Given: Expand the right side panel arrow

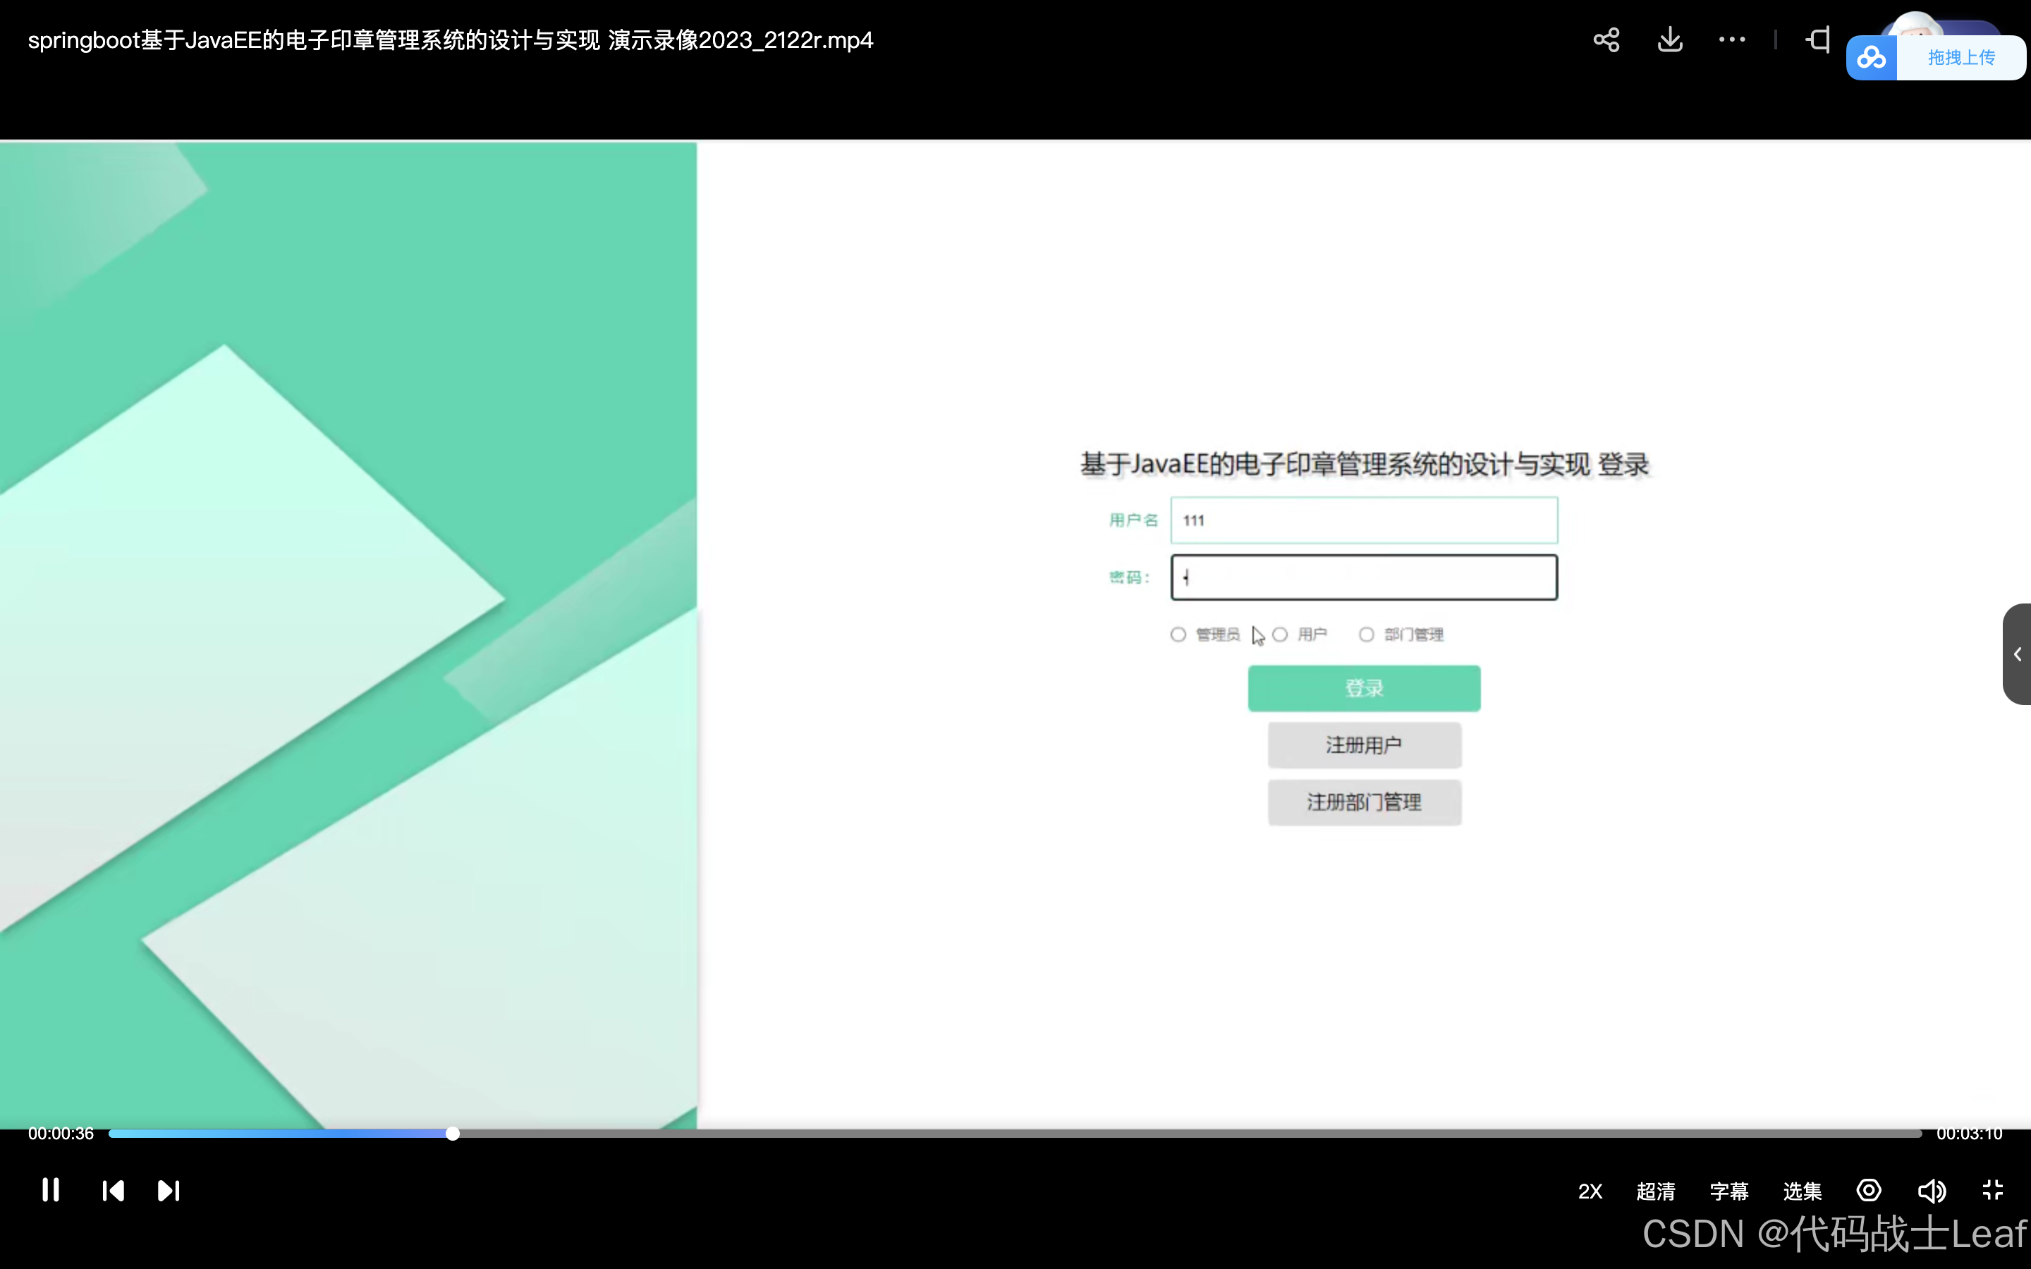Looking at the screenshot, I should tap(2017, 654).
